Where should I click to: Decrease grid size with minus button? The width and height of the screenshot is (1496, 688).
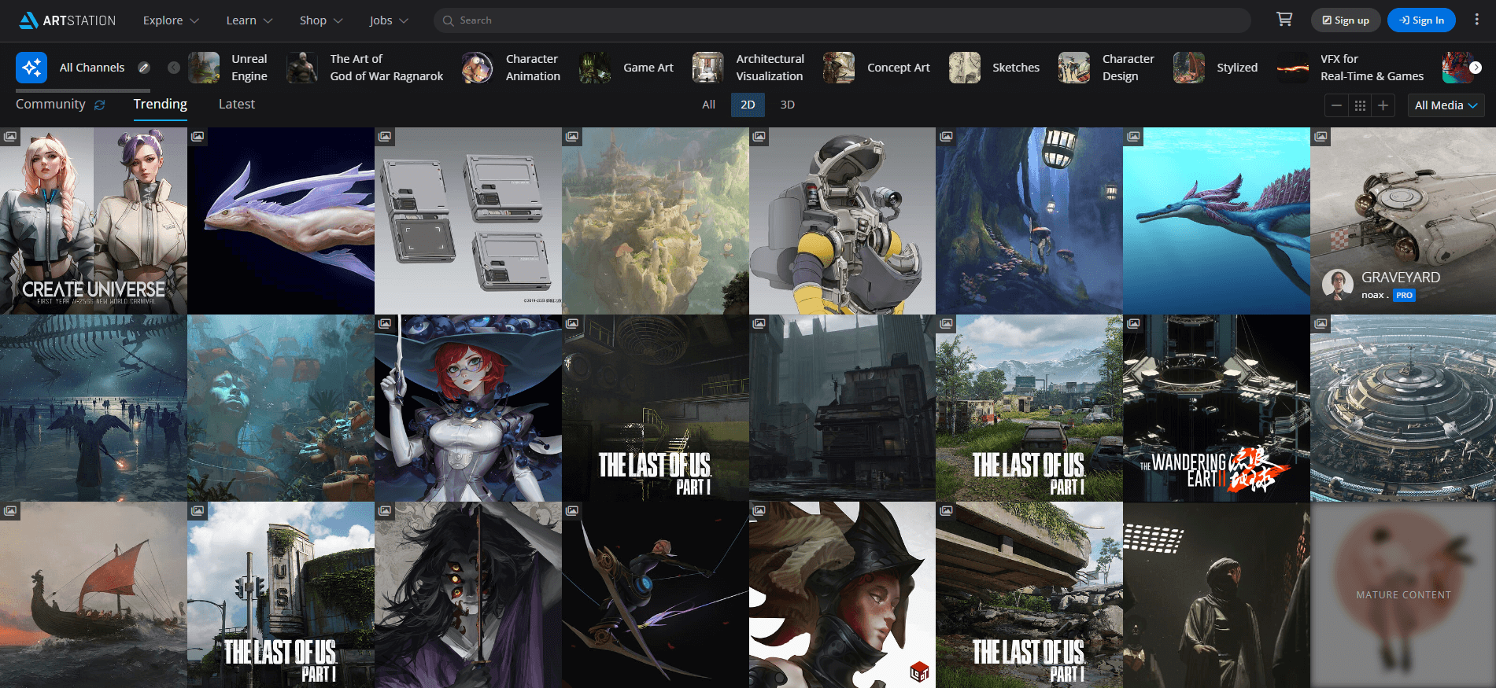(1336, 105)
